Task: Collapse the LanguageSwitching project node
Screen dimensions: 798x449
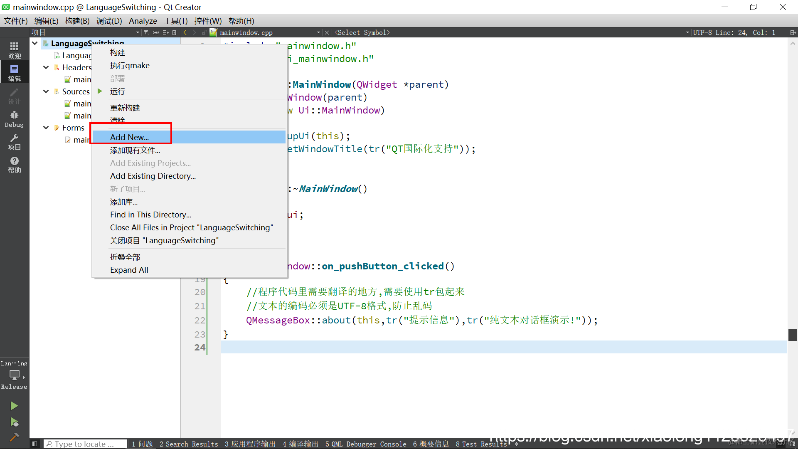Action: click(35, 43)
